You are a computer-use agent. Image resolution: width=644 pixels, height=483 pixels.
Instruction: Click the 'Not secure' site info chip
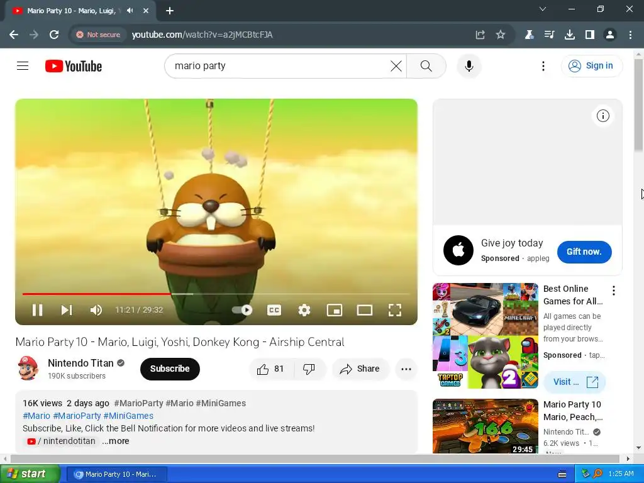pos(98,35)
